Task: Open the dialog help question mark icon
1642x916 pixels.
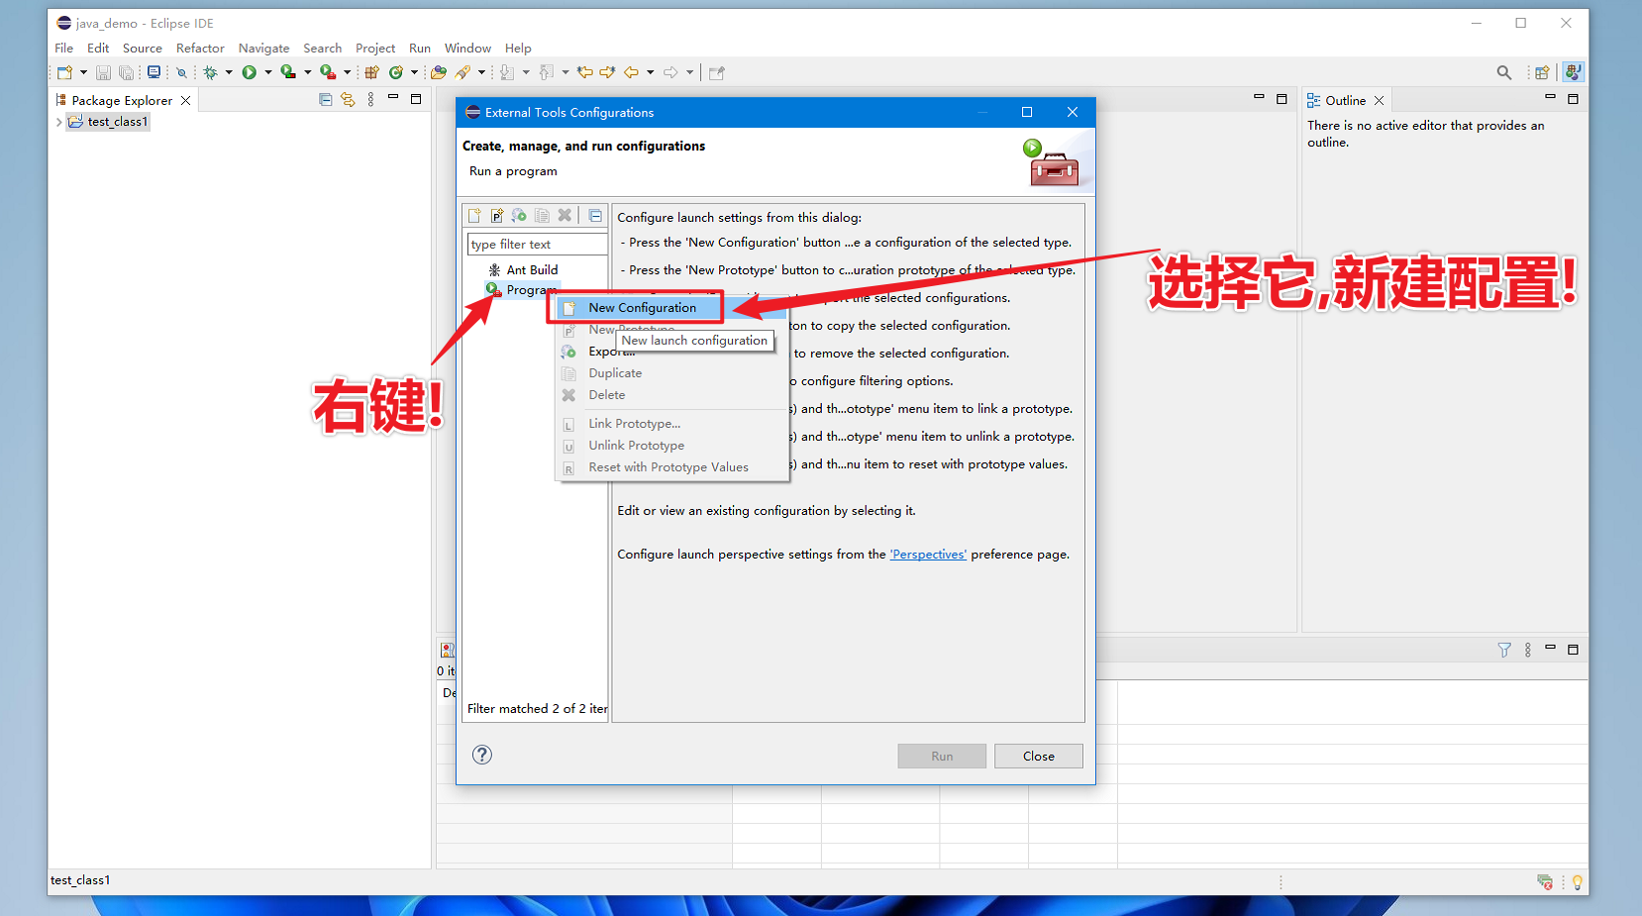Action: [482, 755]
